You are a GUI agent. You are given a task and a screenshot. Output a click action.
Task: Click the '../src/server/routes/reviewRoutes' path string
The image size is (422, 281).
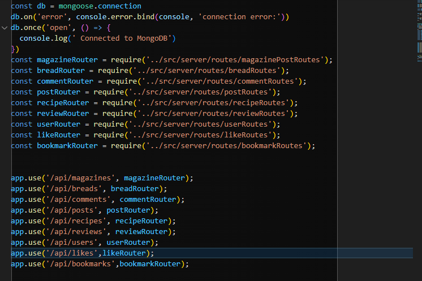[213, 114]
